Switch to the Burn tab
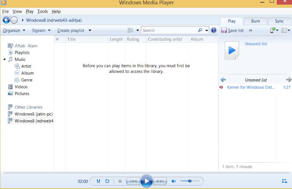 [255, 21]
